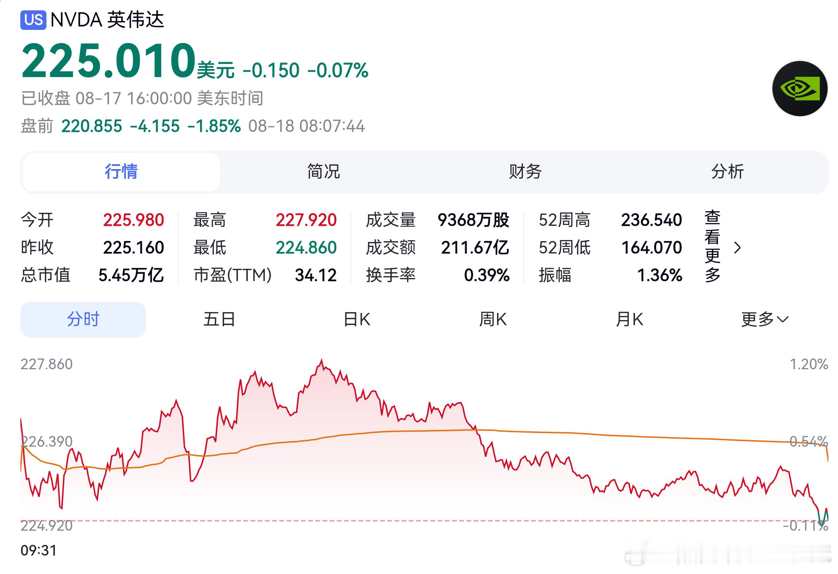Click the NVIDIA logo icon
Viewport: 838px width, 574px height.
point(800,89)
